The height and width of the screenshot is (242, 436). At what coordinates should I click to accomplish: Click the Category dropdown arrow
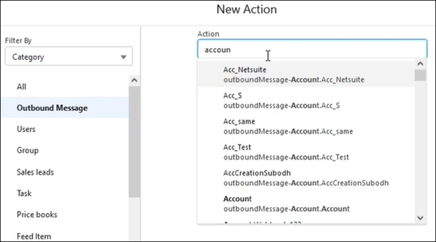123,57
